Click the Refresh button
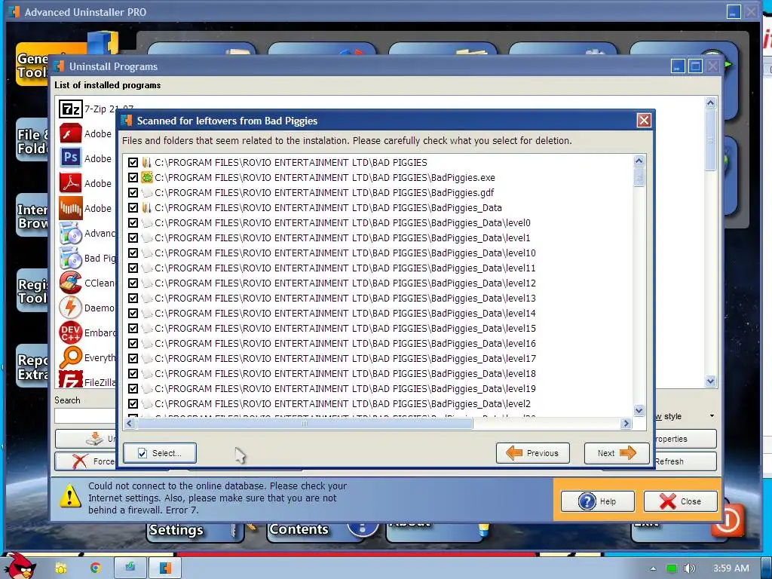 click(x=685, y=461)
